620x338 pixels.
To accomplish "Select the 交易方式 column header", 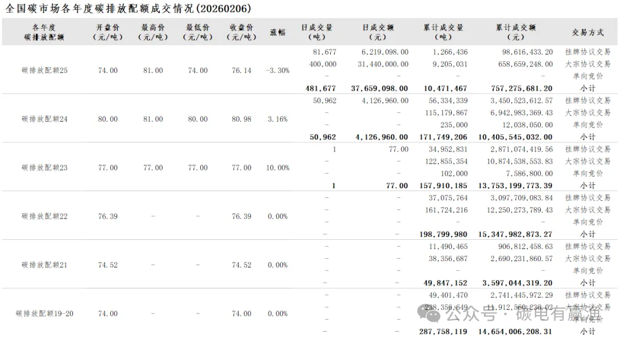I will point(587,32).
